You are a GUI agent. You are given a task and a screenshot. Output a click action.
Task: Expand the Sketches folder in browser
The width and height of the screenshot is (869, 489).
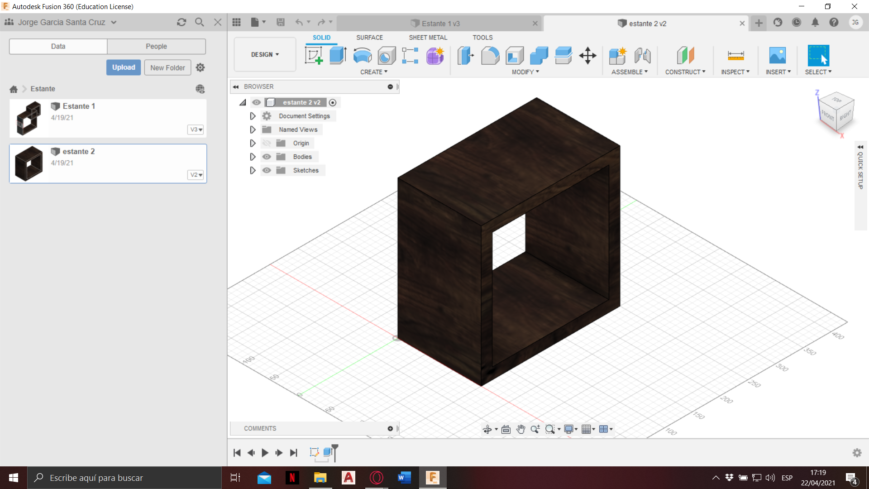251,170
